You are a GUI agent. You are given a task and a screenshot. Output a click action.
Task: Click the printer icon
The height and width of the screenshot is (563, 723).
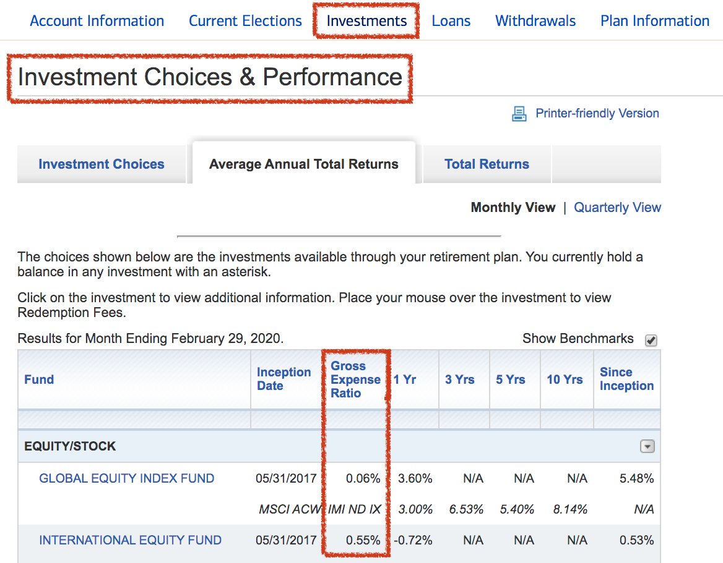point(518,114)
